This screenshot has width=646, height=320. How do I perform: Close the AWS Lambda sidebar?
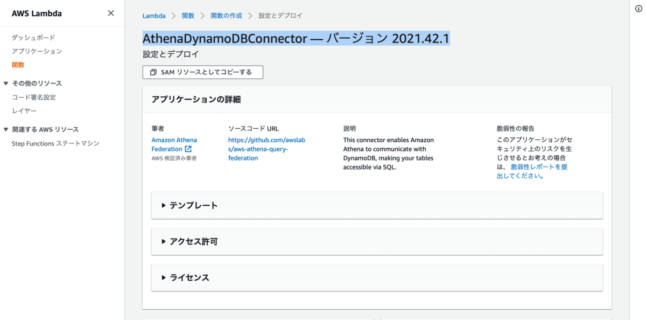pyautogui.click(x=111, y=13)
